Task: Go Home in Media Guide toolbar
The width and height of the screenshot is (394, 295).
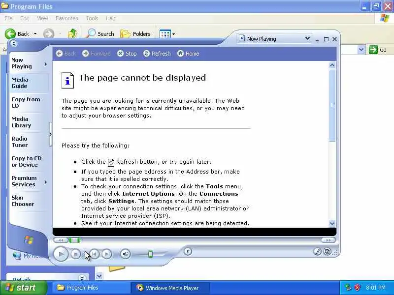Action: 188,54
